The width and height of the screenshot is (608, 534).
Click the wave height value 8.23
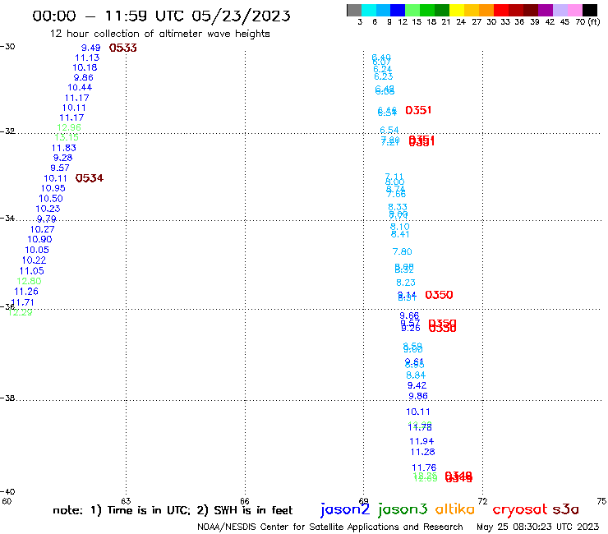[x=406, y=283]
